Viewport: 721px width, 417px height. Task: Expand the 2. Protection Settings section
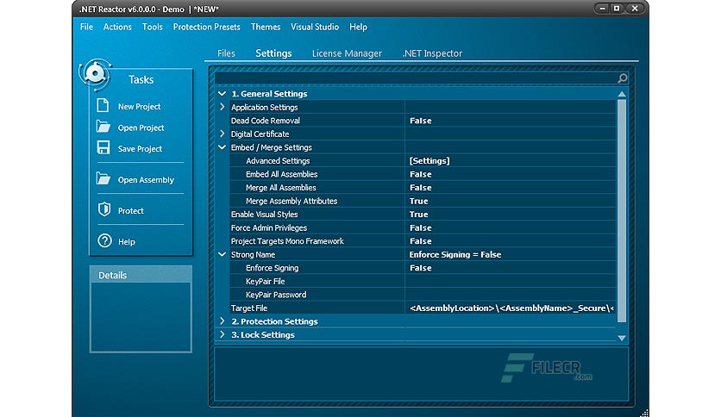click(223, 321)
